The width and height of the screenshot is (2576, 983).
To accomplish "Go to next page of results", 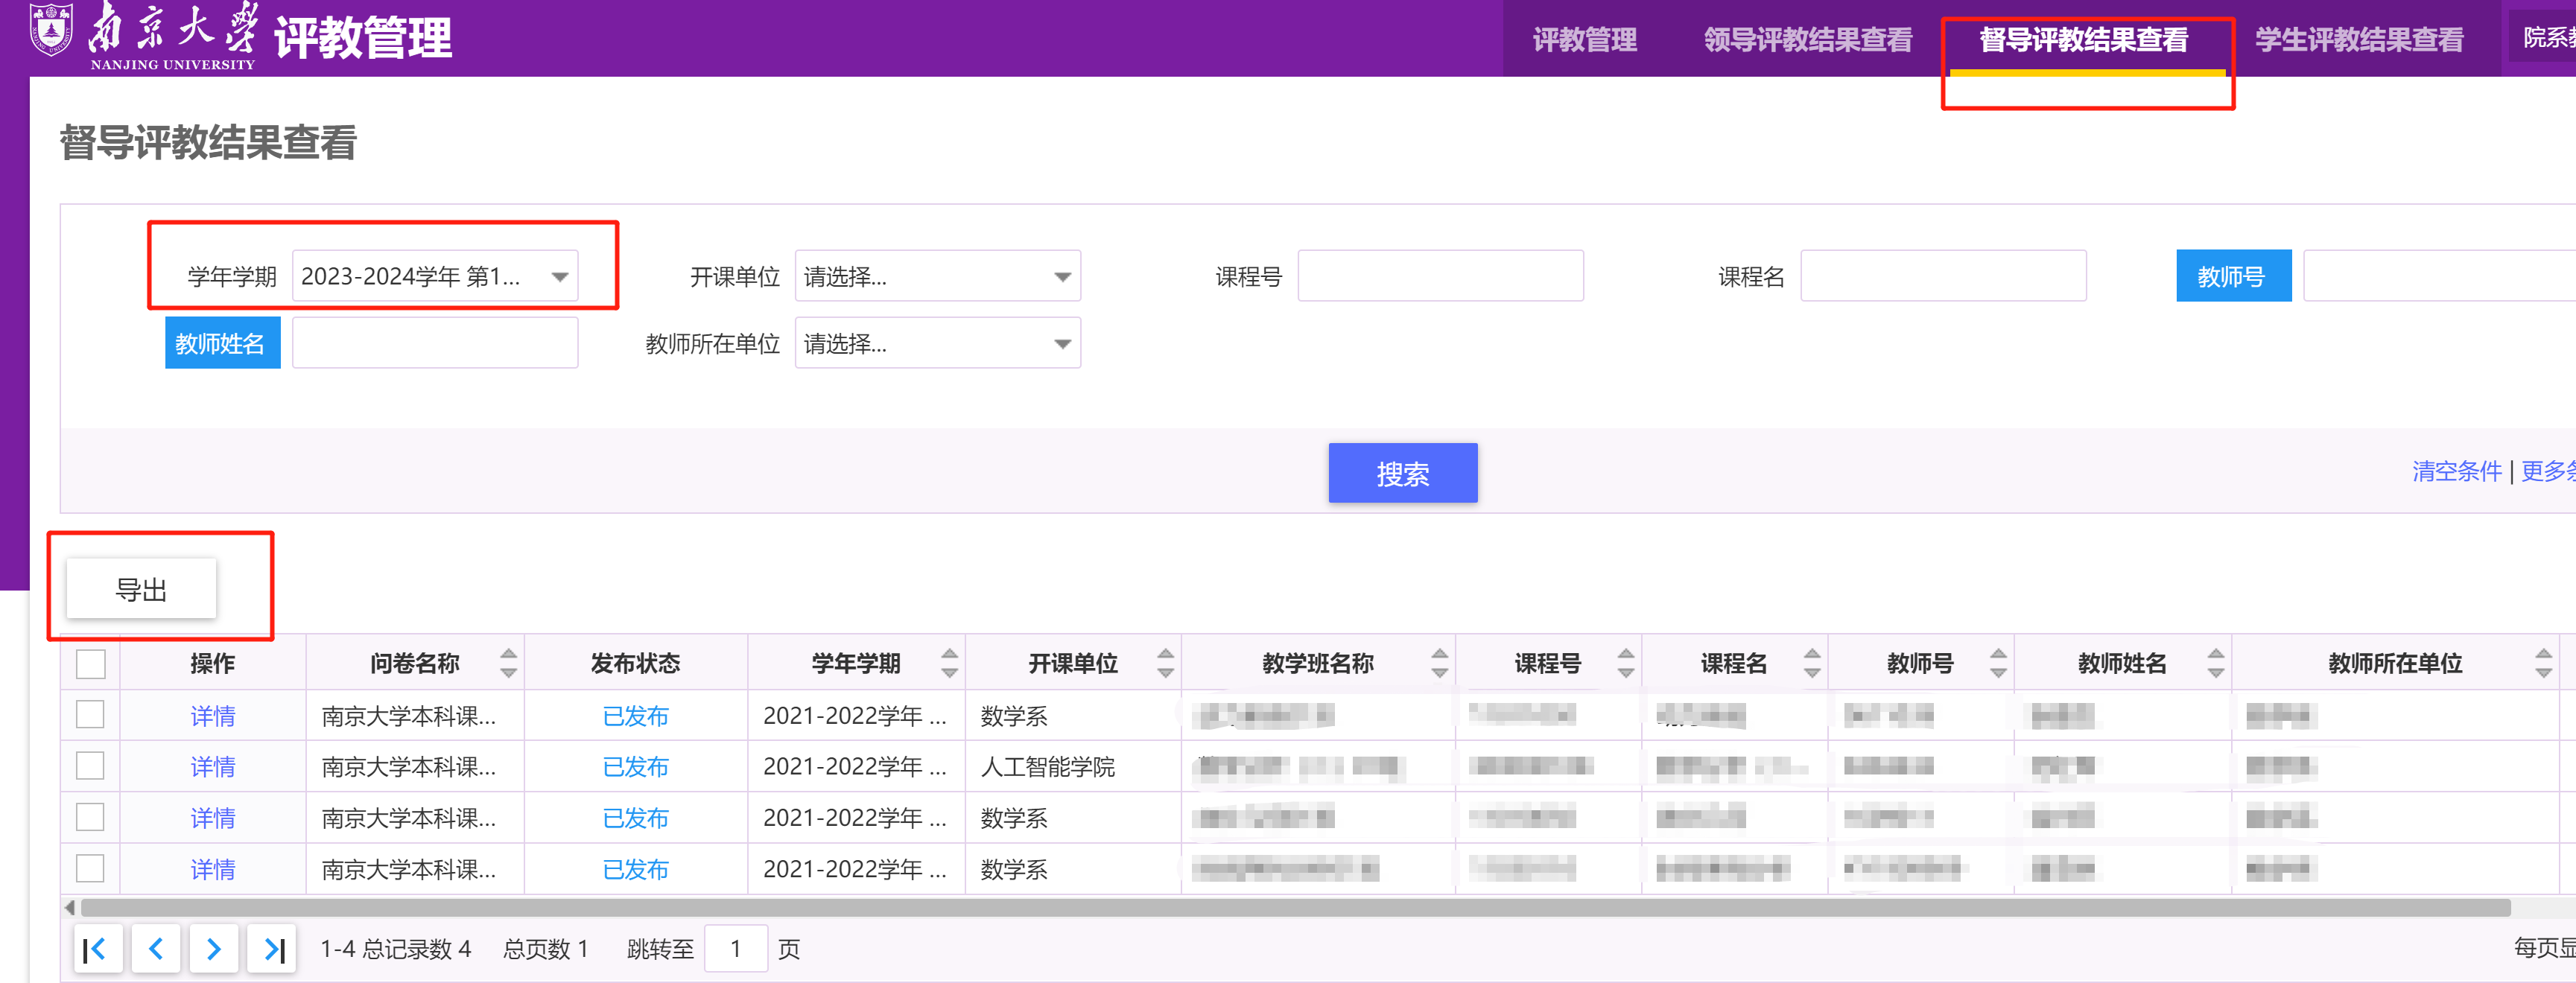I will [213, 949].
